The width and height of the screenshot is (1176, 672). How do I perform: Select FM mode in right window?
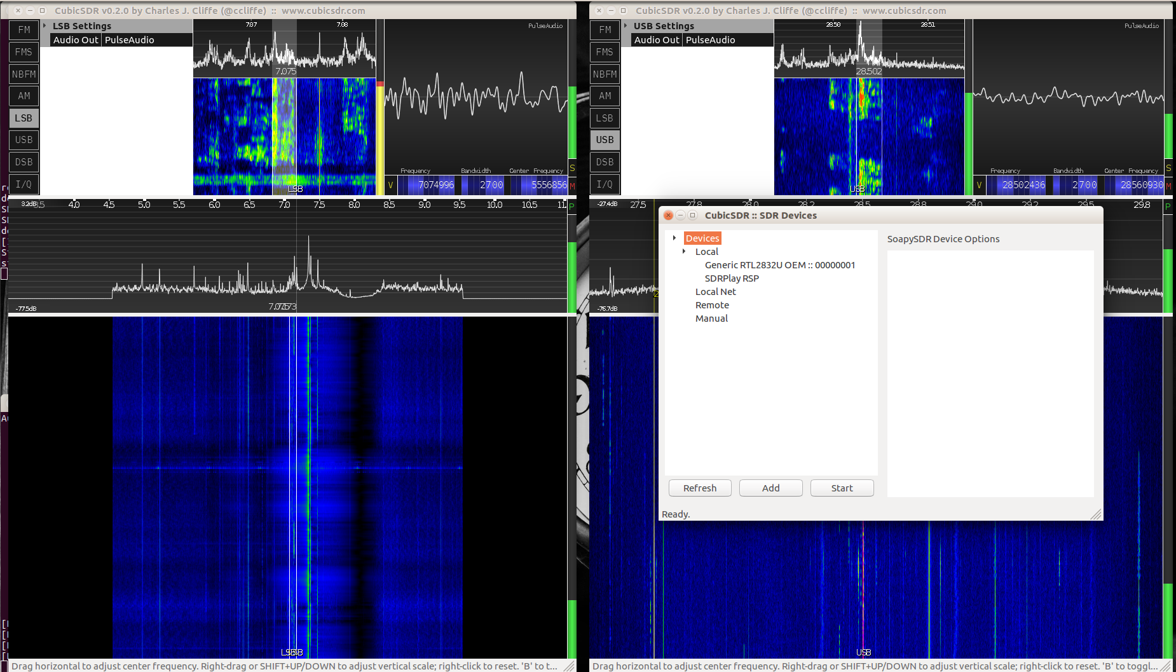click(x=605, y=30)
